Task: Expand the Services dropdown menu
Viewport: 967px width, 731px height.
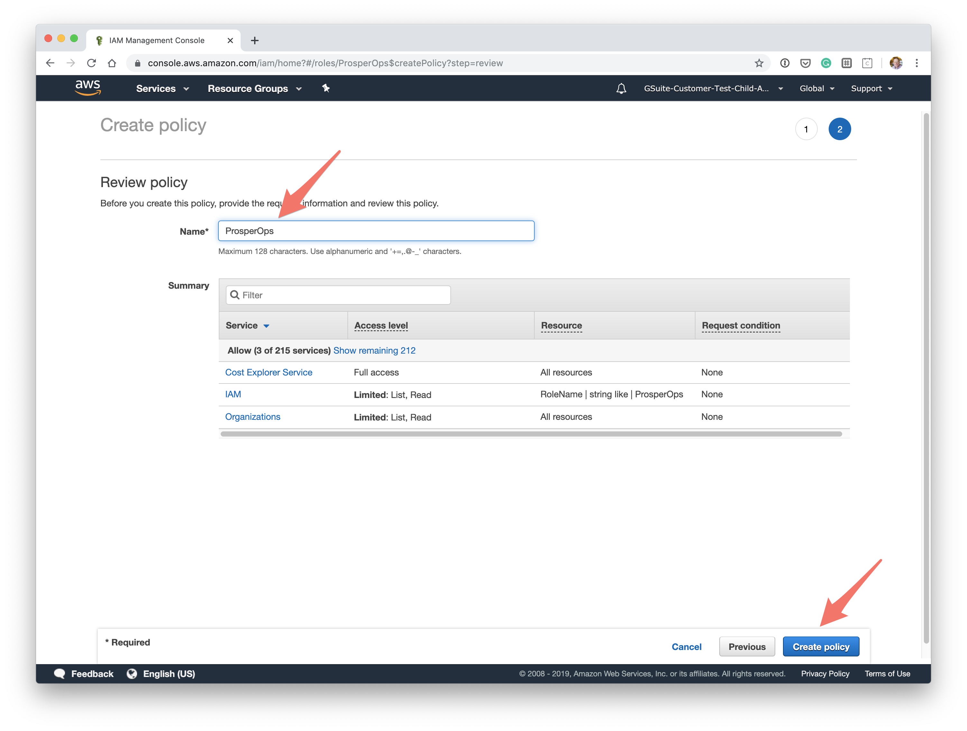Action: (163, 89)
